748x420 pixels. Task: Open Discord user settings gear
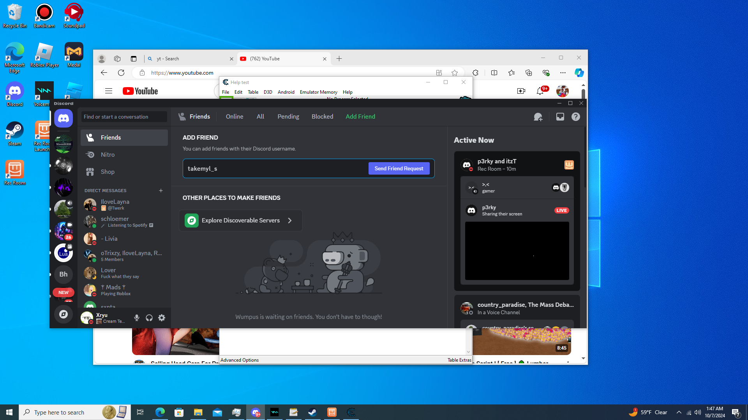(x=162, y=318)
